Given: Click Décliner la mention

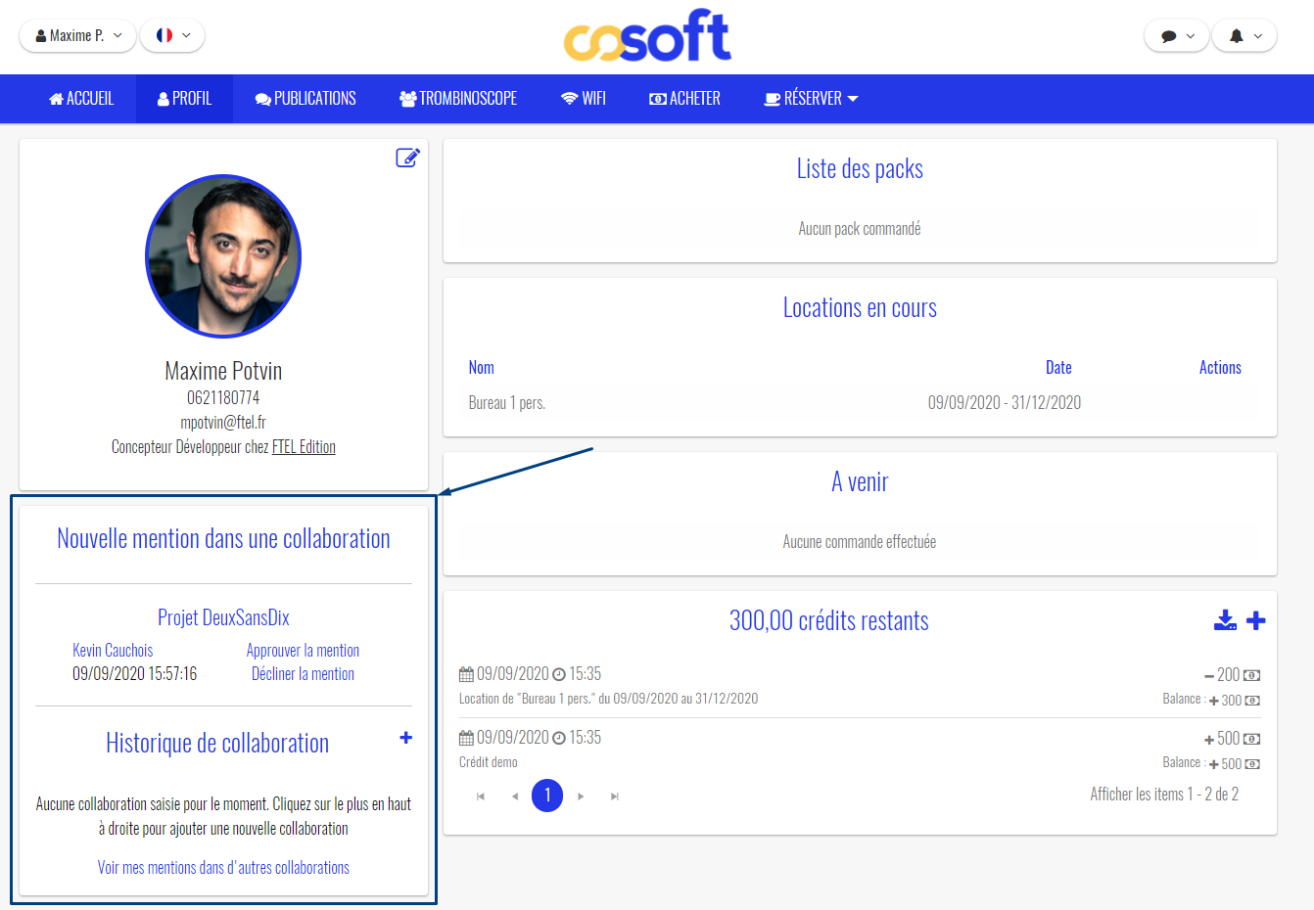Looking at the screenshot, I should [x=303, y=674].
